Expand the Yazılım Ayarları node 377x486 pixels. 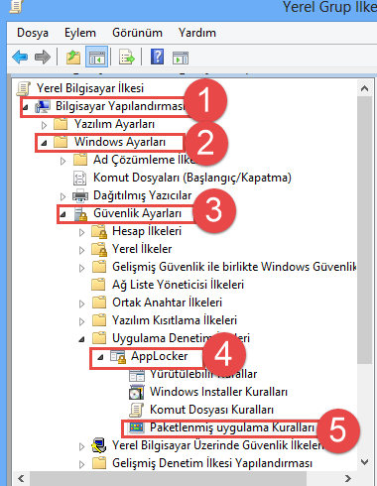pos(44,125)
